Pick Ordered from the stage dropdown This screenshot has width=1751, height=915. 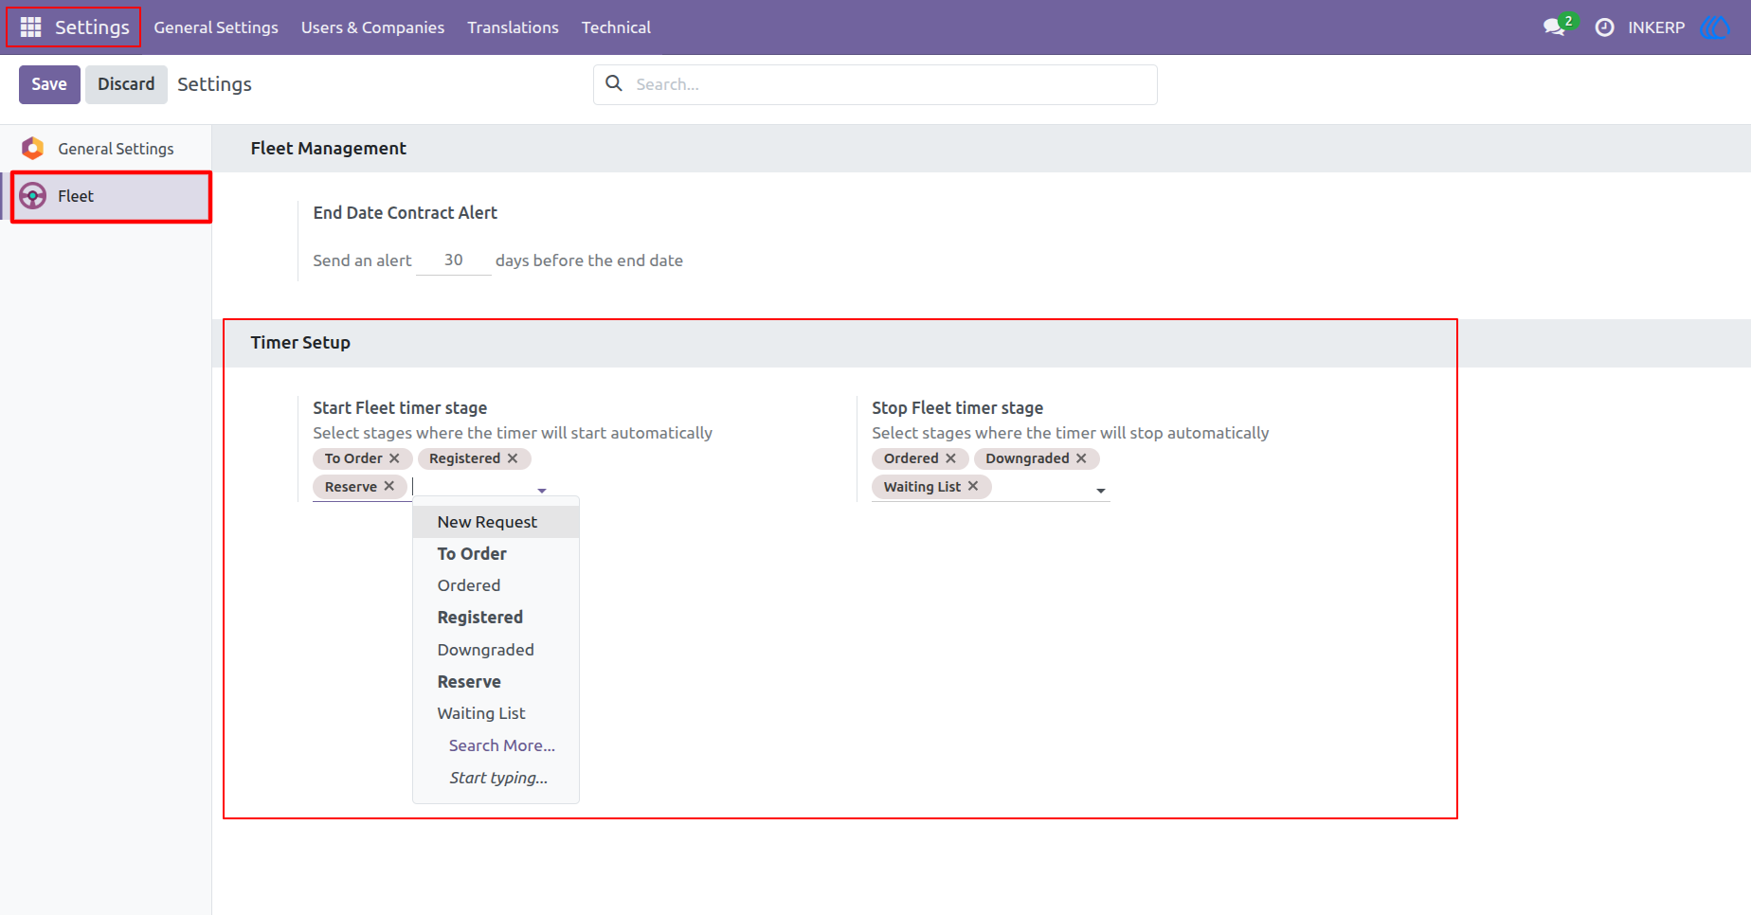tap(496, 585)
